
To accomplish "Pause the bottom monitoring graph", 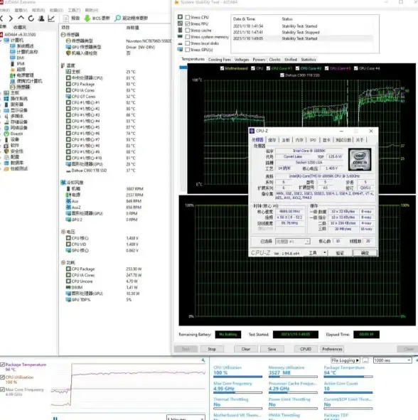I will (55, 418).
